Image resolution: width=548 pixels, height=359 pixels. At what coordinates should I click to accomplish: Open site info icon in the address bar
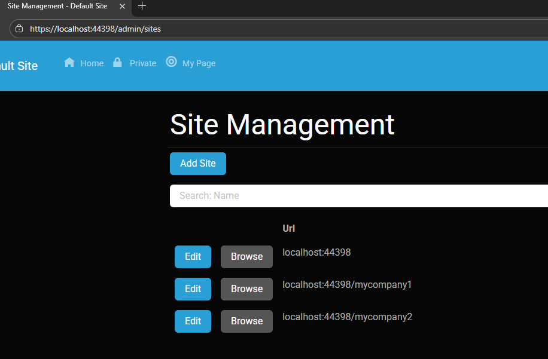point(19,29)
